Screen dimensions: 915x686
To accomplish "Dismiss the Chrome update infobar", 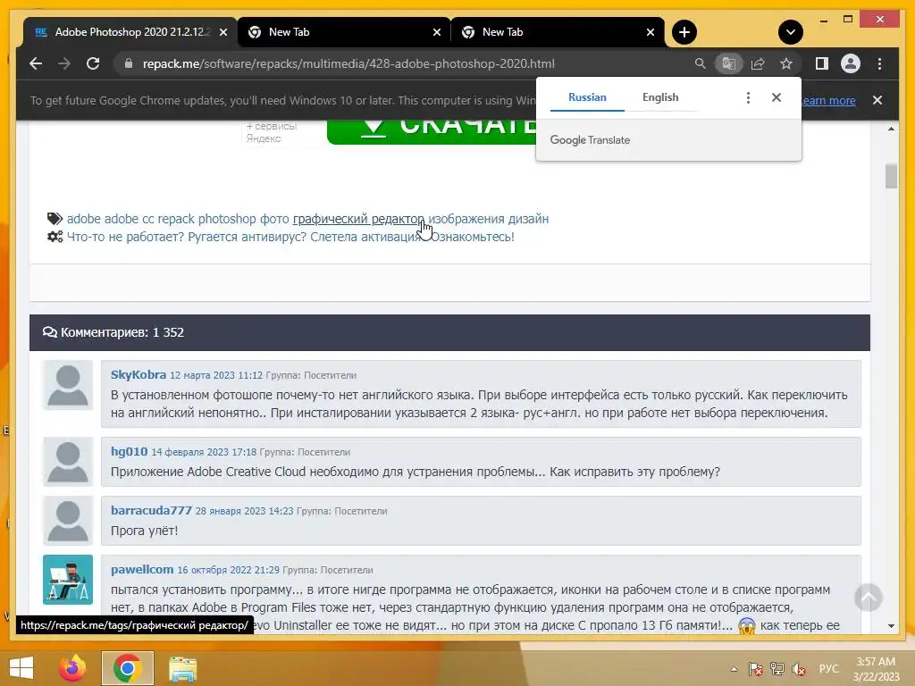I will coord(877,100).
